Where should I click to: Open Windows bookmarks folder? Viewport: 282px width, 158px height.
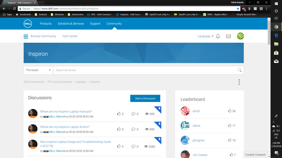(x=57, y=15)
